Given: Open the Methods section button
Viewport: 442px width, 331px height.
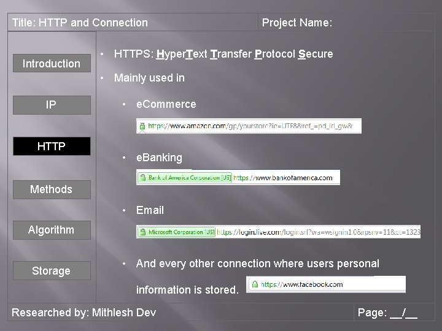Looking at the screenshot, I should point(52,189).
